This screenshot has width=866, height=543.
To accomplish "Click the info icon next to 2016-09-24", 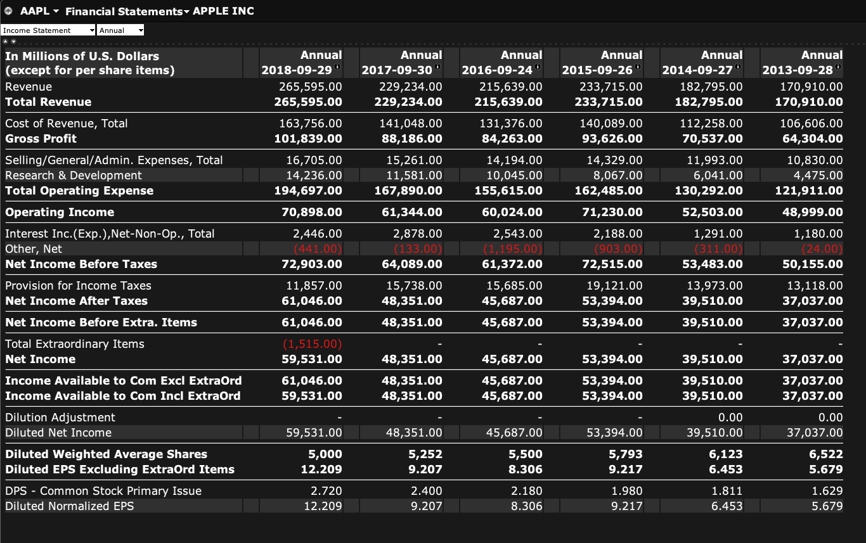I will [x=538, y=67].
